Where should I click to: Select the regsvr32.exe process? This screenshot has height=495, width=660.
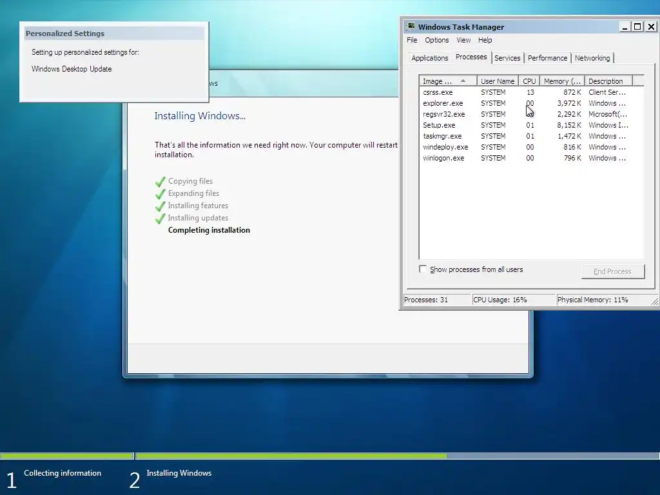531,114
